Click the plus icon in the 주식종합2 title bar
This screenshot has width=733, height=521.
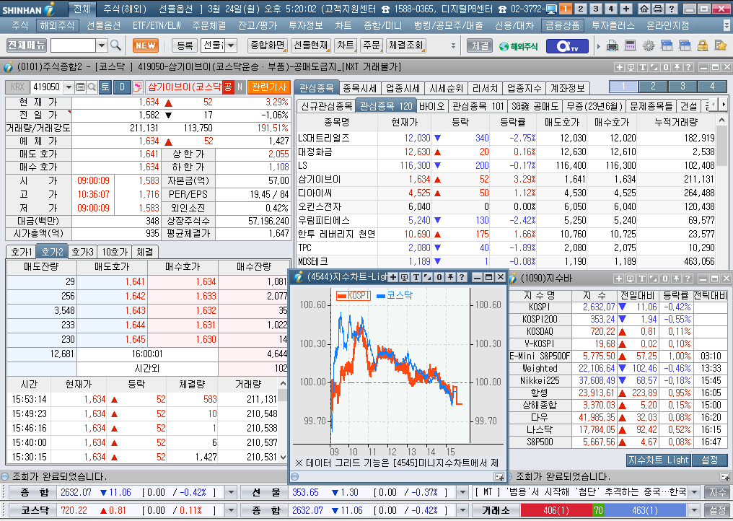click(x=620, y=67)
